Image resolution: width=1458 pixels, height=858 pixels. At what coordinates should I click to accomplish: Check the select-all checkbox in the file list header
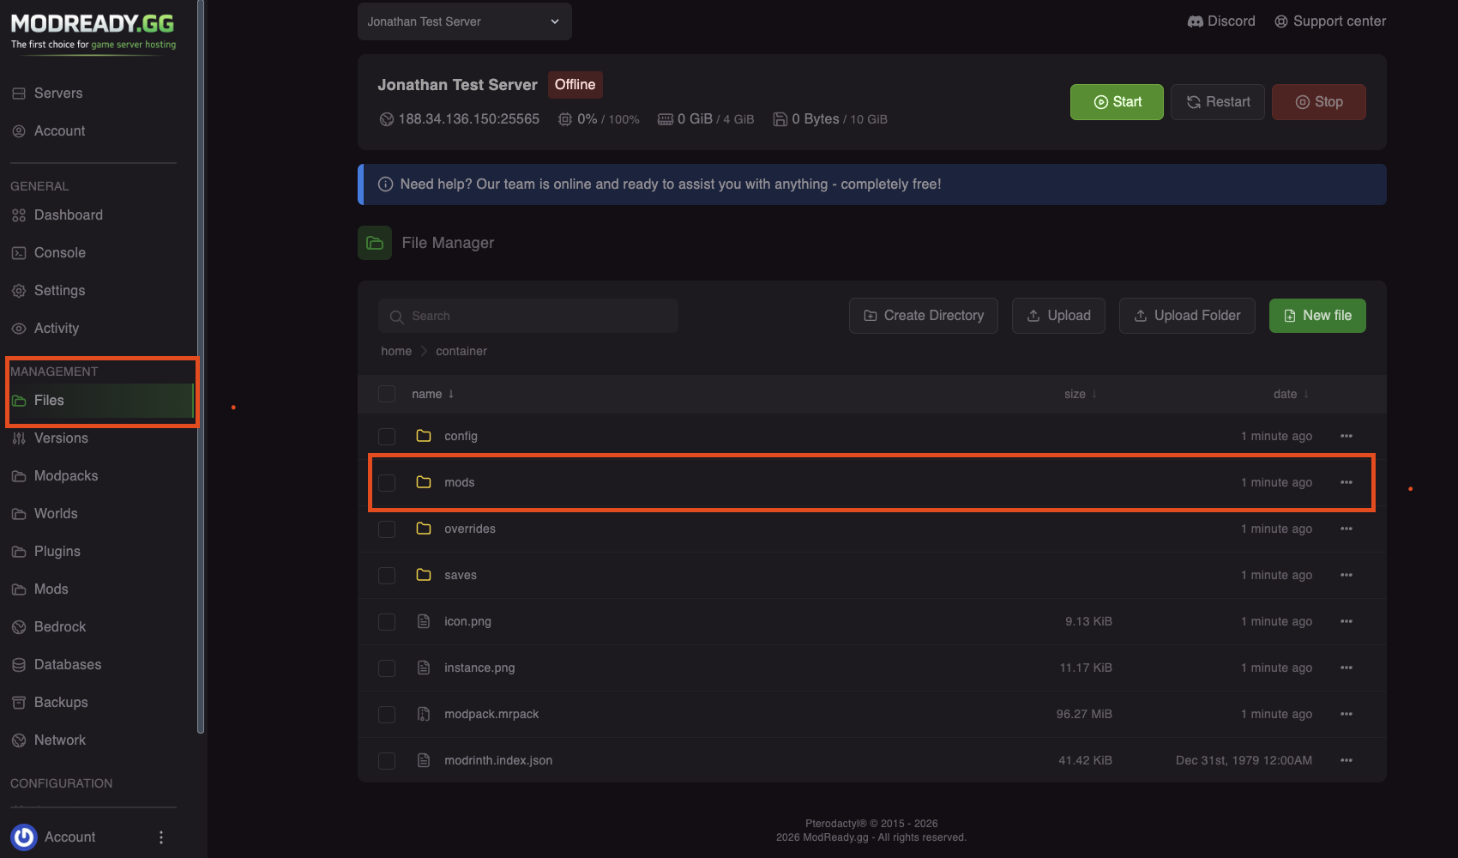pos(387,393)
